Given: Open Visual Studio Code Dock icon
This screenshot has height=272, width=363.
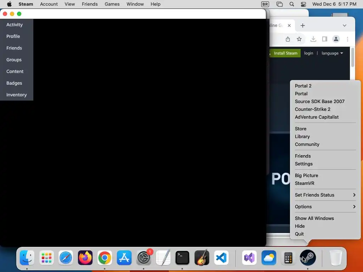Looking at the screenshot, I should click(221, 257).
